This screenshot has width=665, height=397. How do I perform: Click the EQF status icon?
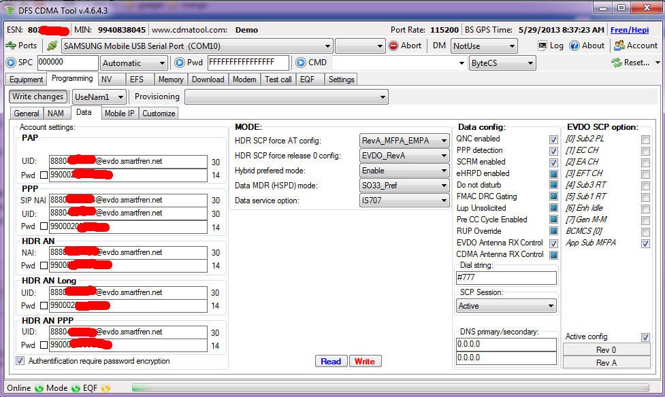pyautogui.click(x=106, y=388)
